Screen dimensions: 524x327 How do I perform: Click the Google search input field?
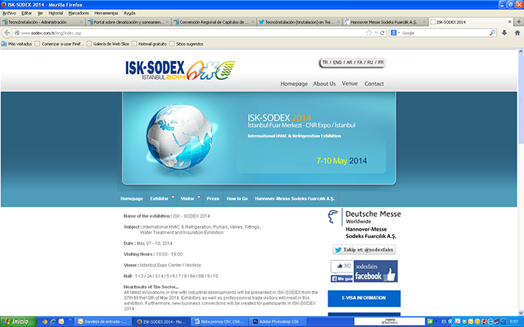click(x=445, y=32)
